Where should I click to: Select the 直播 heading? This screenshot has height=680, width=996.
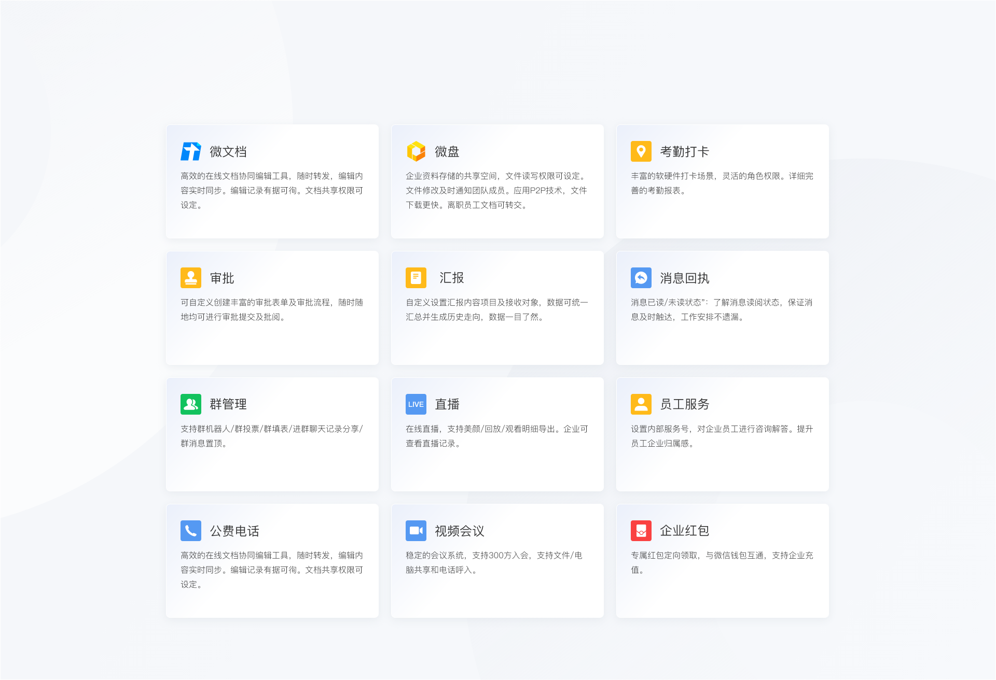click(x=447, y=404)
